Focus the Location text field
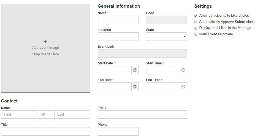 118,37
